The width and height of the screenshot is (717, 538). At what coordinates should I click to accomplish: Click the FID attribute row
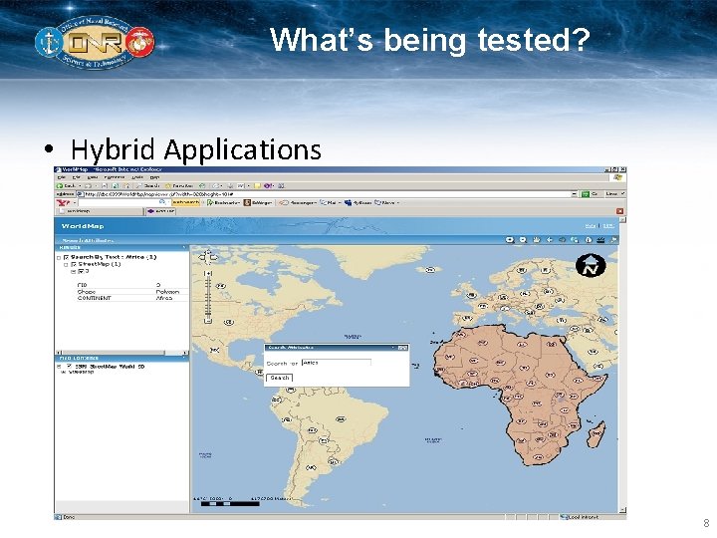pos(131,285)
